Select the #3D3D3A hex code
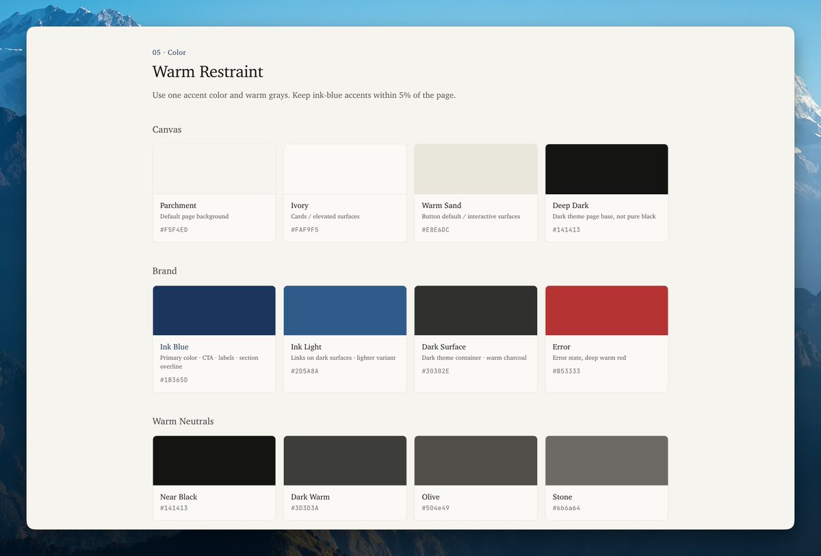821x556 pixels. point(304,508)
